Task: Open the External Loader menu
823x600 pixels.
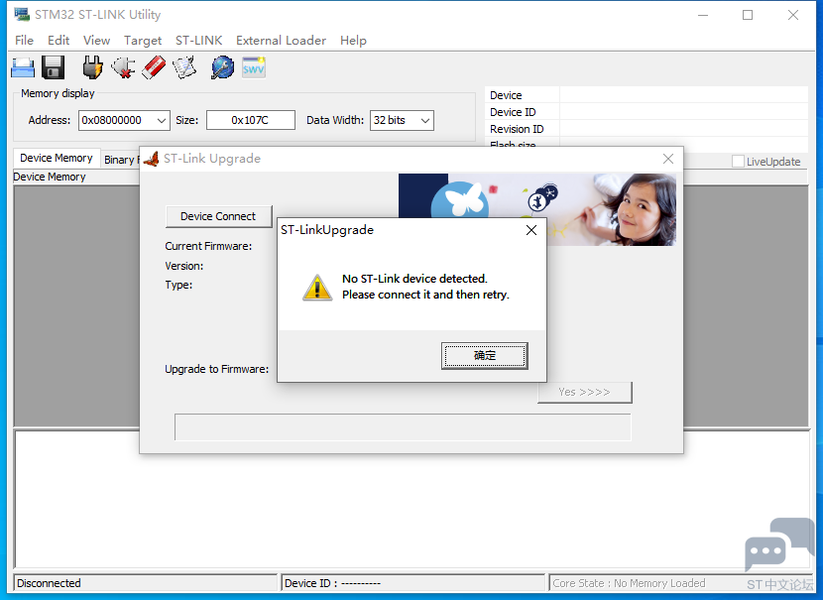Action: tap(281, 41)
